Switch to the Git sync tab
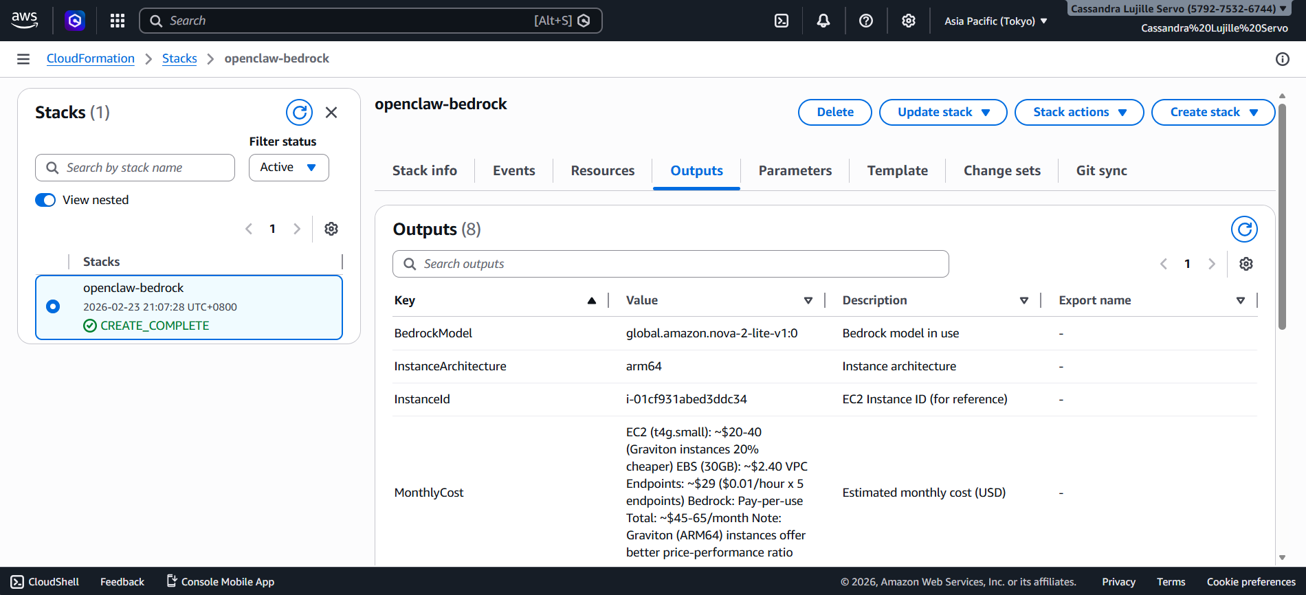 pos(1102,170)
